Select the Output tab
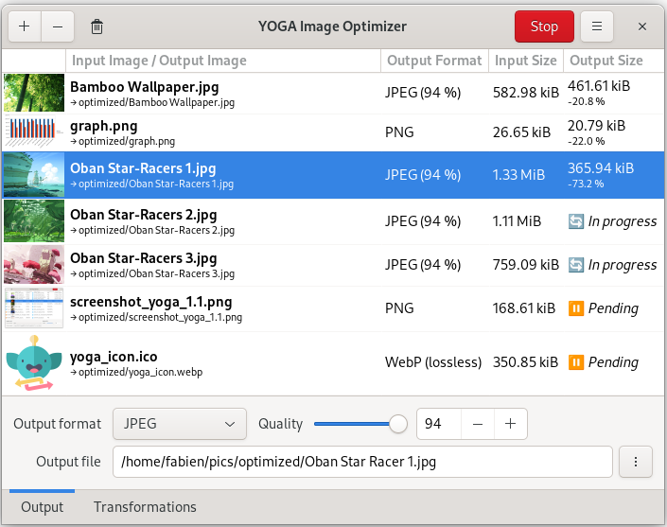The image size is (667, 527). [x=43, y=507]
